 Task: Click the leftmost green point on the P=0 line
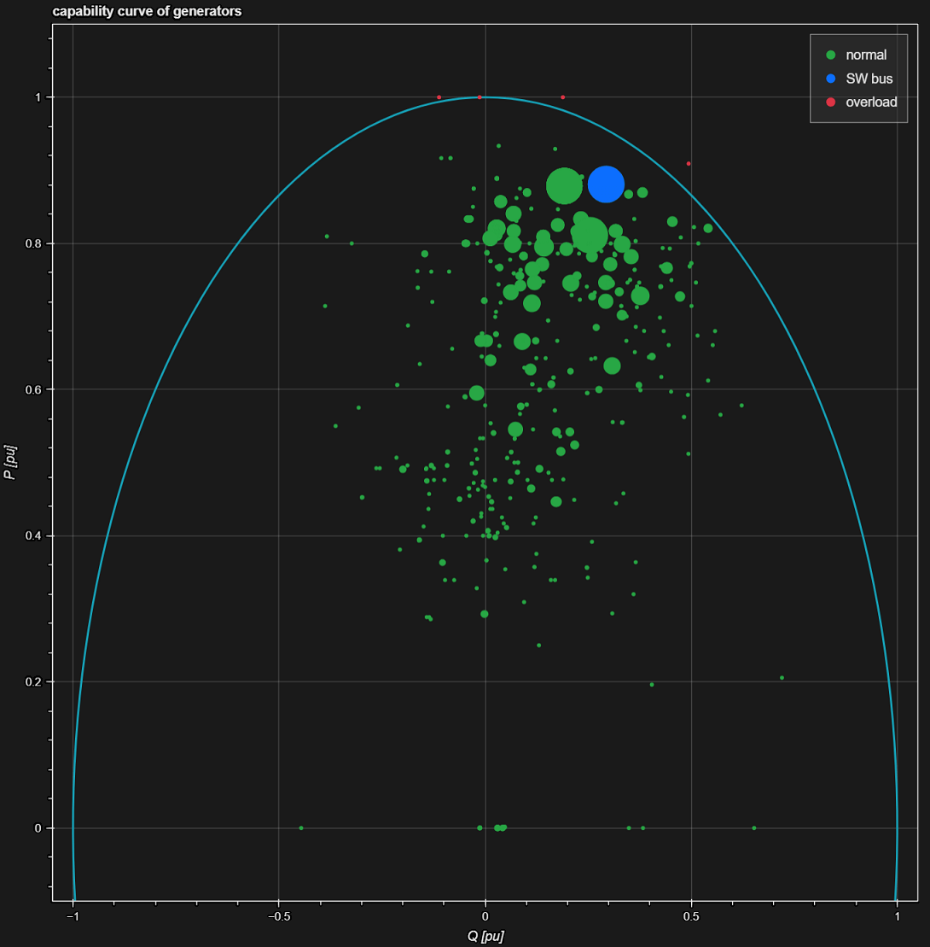[300, 827]
